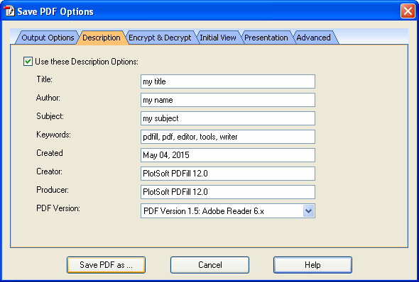Click the Save PDF as button
Screen dimensions: 419x282
pos(106,265)
